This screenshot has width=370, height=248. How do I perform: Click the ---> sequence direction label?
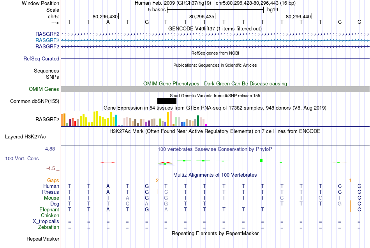point(55,23)
